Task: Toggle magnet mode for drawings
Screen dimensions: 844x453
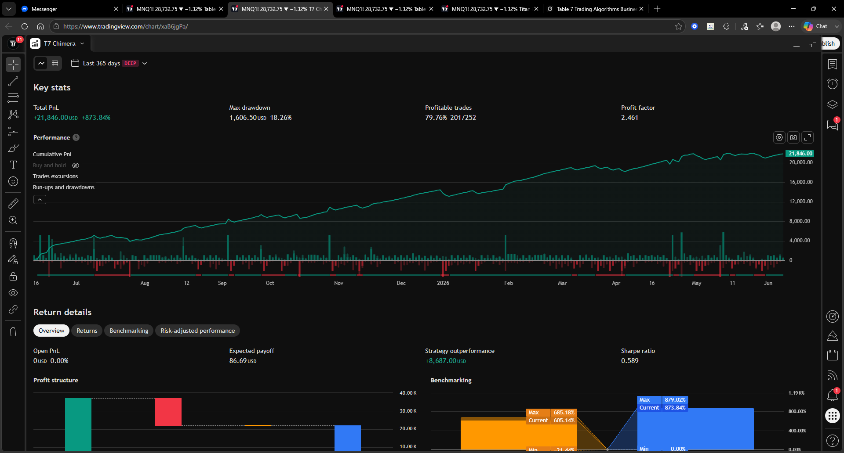Action: point(13,243)
